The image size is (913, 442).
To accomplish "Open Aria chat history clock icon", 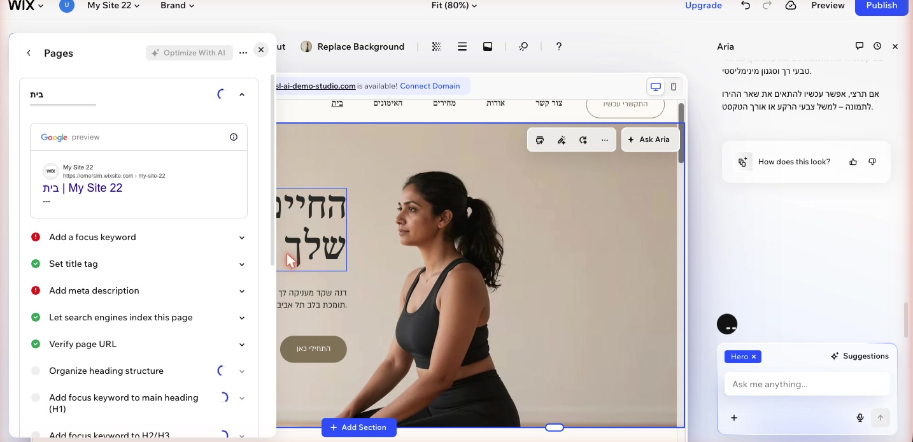I will pyautogui.click(x=877, y=46).
